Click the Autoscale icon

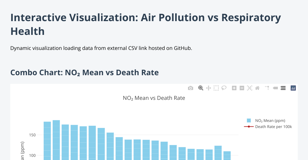pyautogui.click(x=250, y=88)
